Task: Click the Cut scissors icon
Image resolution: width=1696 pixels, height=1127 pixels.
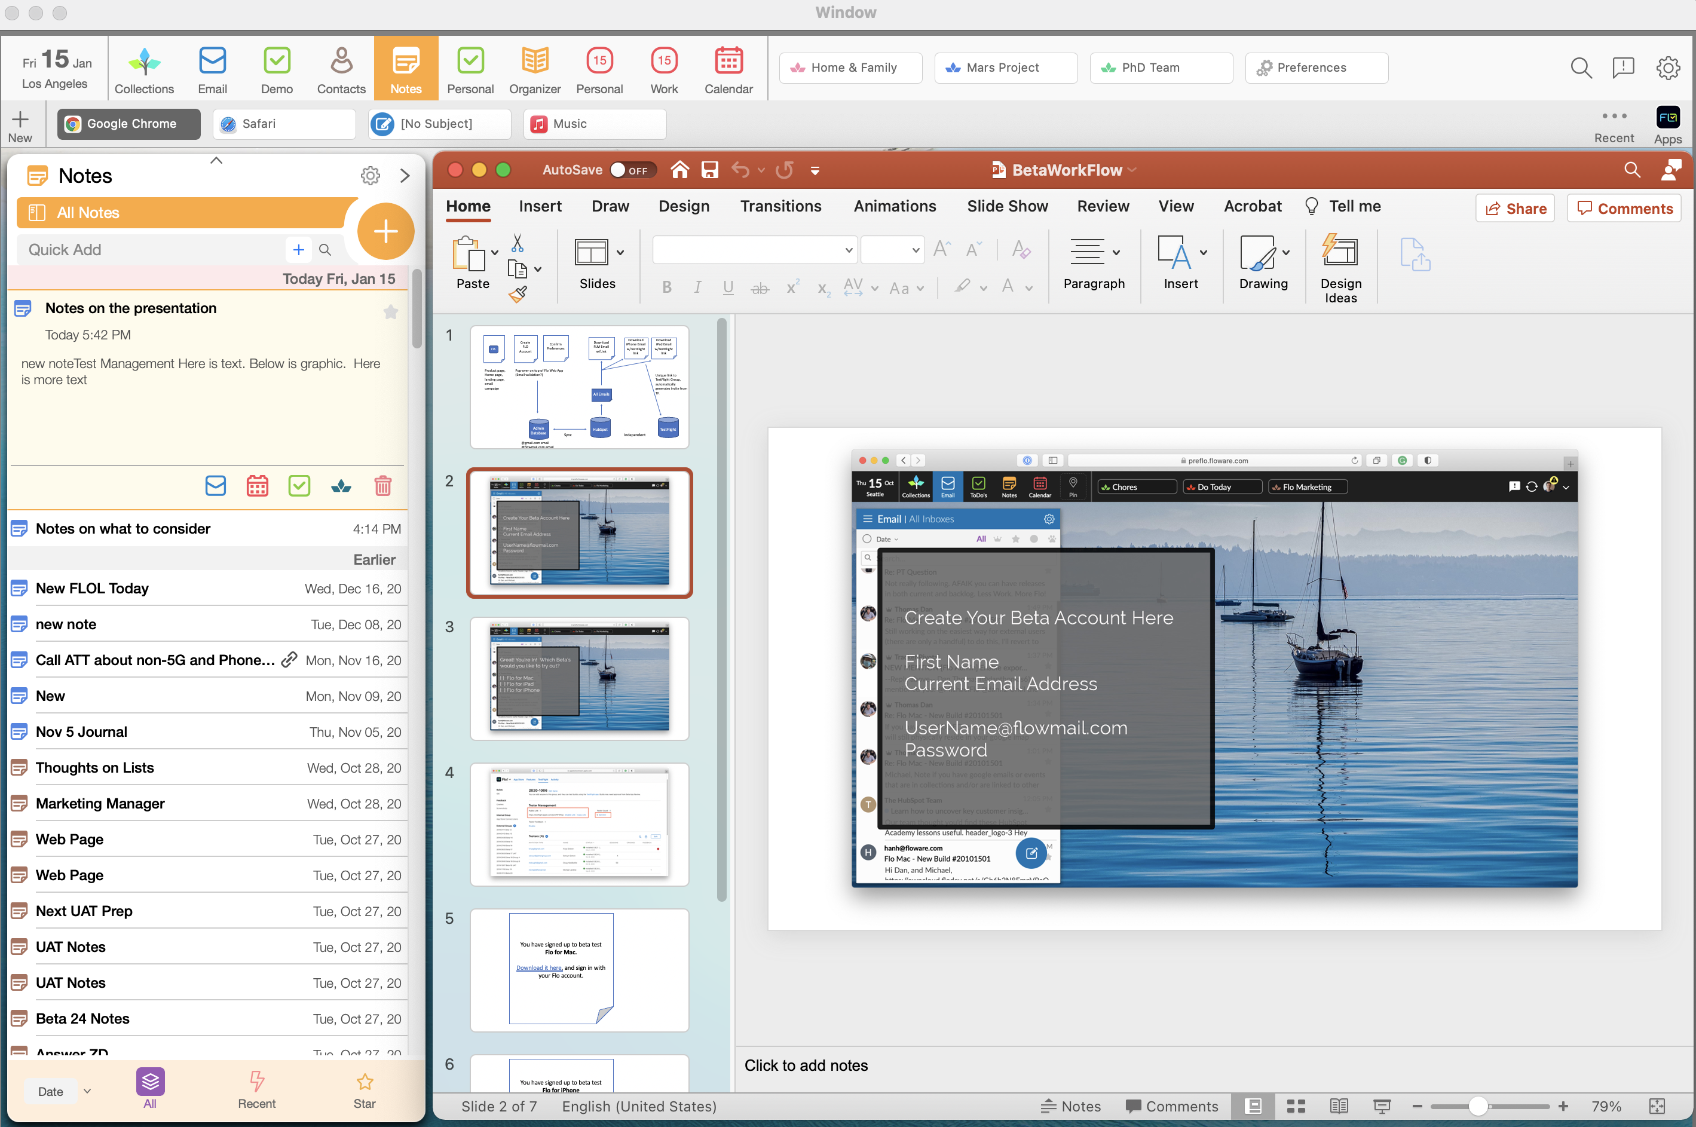Action: (x=518, y=243)
